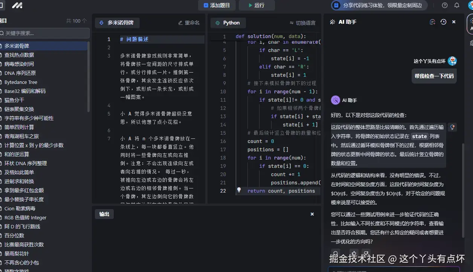Select the 输出 output tab
Screen dimensions: 473x272
(104, 214)
